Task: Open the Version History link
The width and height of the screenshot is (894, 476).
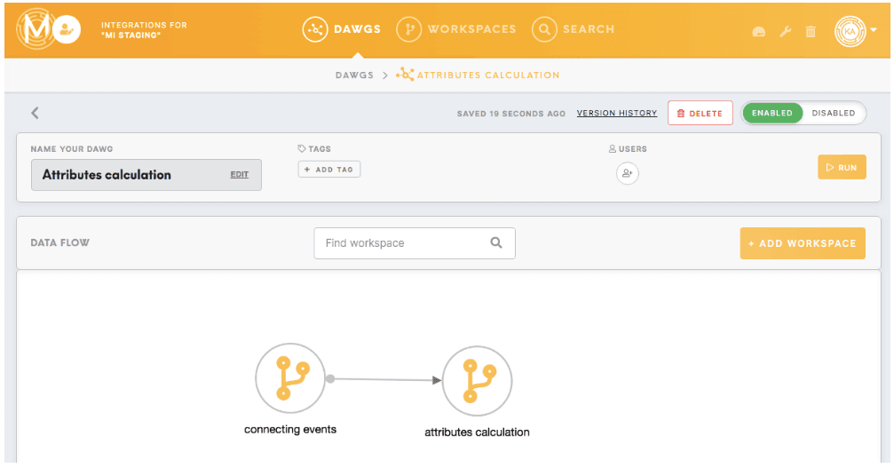Action: point(616,113)
